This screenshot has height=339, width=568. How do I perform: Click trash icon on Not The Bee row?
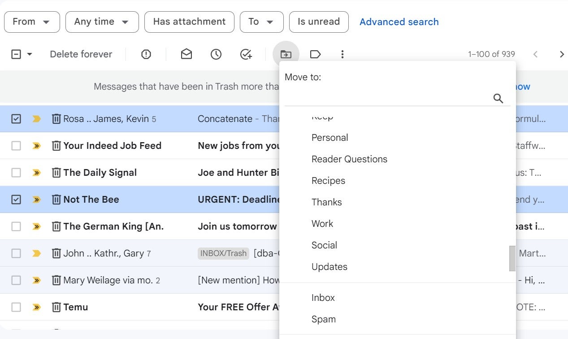tap(56, 200)
